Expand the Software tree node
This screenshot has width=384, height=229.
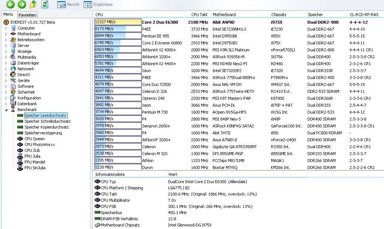[6, 86]
